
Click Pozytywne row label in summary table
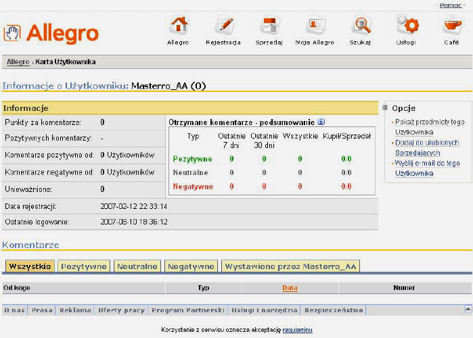click(x=192, y=159)
